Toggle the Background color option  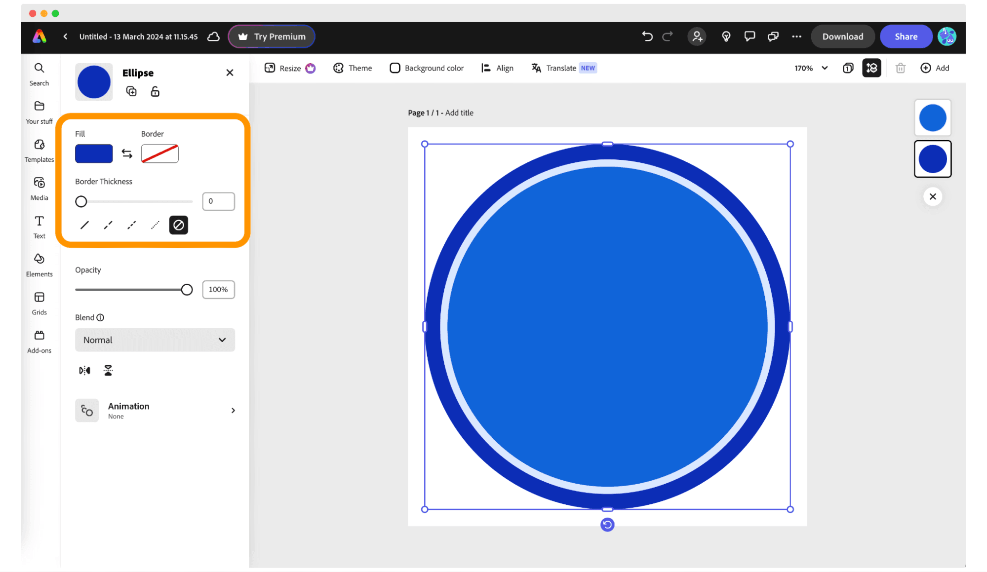[427, 68]
